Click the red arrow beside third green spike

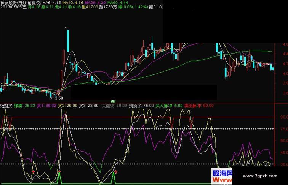click(x=115, y=172)
